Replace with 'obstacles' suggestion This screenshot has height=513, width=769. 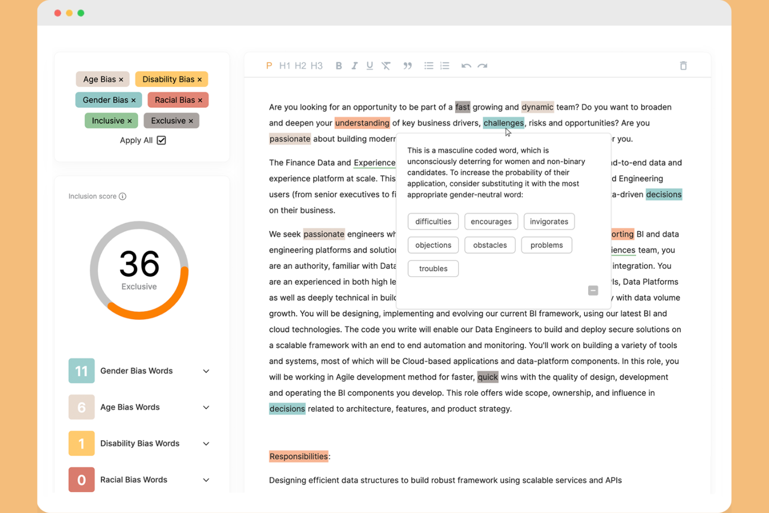[490, 245]
